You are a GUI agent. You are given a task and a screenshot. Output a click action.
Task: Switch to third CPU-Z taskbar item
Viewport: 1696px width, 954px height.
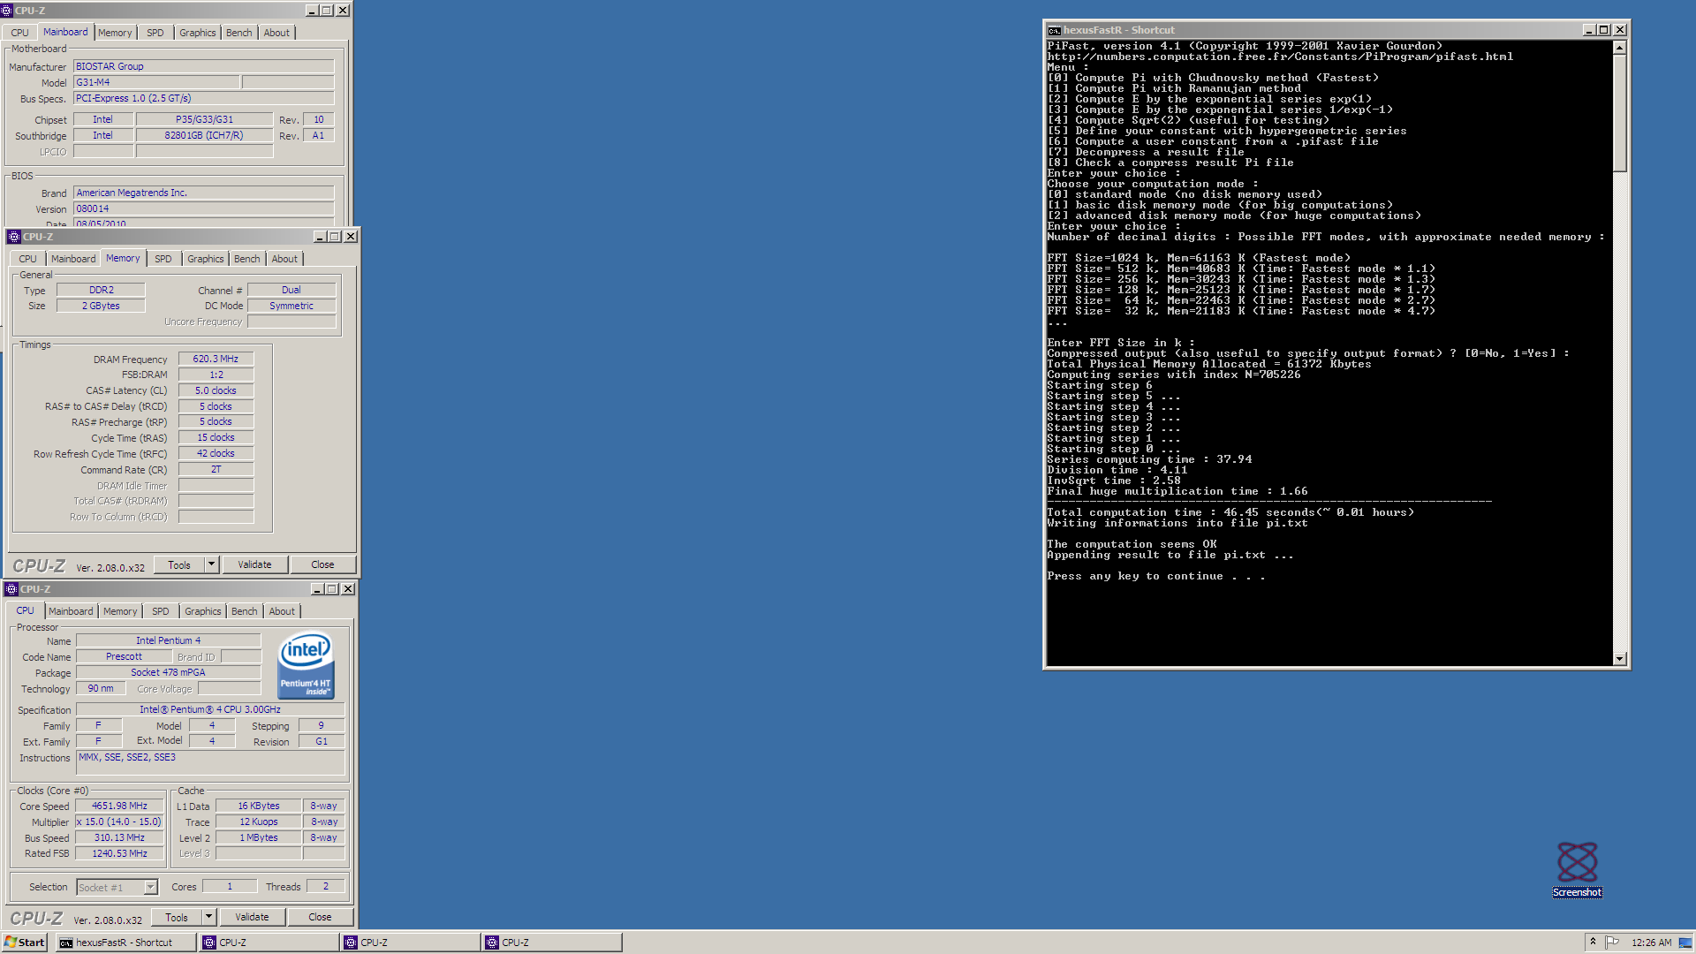pyautogui.click(x=551, y=943)
